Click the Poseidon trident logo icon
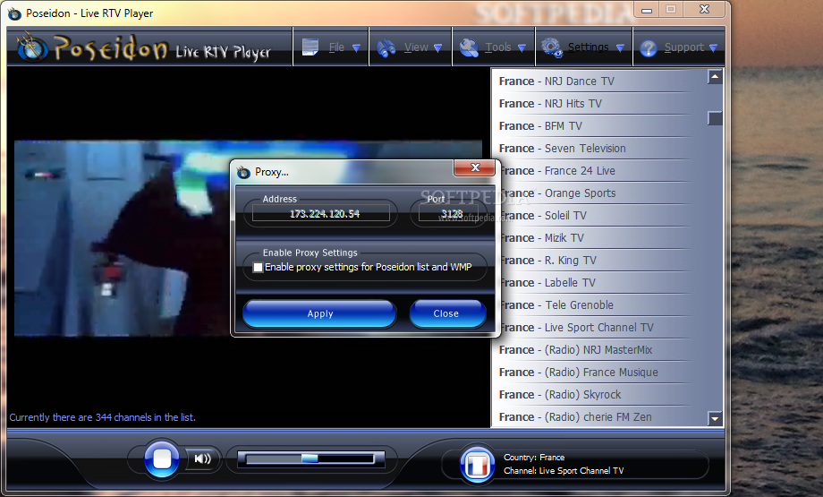 click(32, 47)
